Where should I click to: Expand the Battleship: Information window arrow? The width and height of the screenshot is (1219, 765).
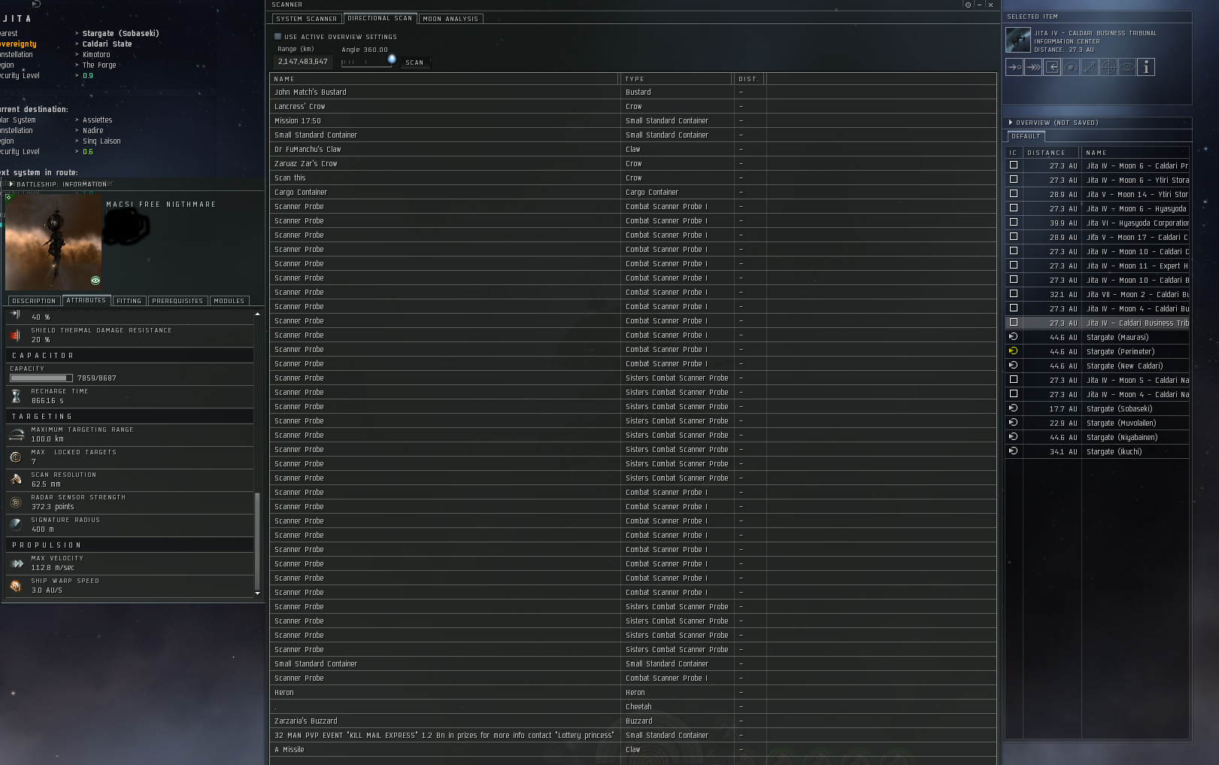pos(11,184)
